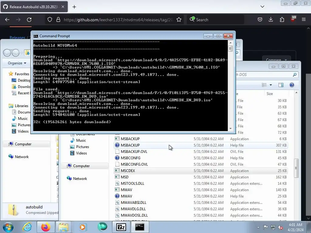The height and width of the screenshot is (233, 311).
Task: Open Explorer help question mark icon
Action: pyautogui.click(x=292, y=85)
